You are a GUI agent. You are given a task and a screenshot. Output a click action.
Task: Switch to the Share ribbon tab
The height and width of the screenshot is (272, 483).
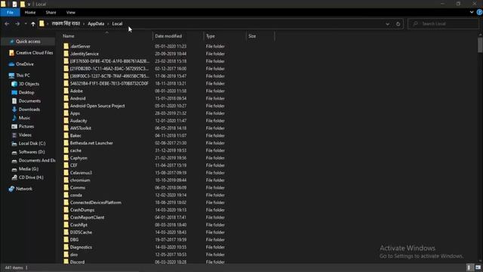point(51,12)
